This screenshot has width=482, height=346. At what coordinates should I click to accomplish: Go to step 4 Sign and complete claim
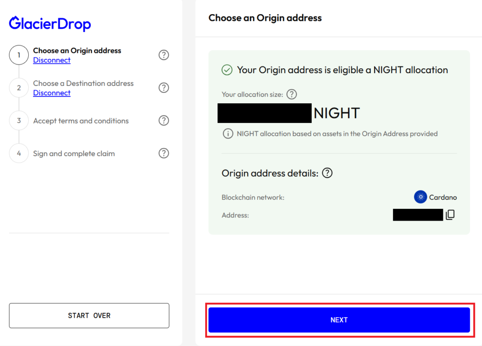pos(74,153)
